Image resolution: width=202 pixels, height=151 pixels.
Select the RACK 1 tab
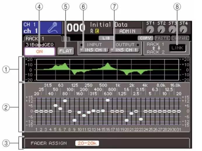coord(43,38)
